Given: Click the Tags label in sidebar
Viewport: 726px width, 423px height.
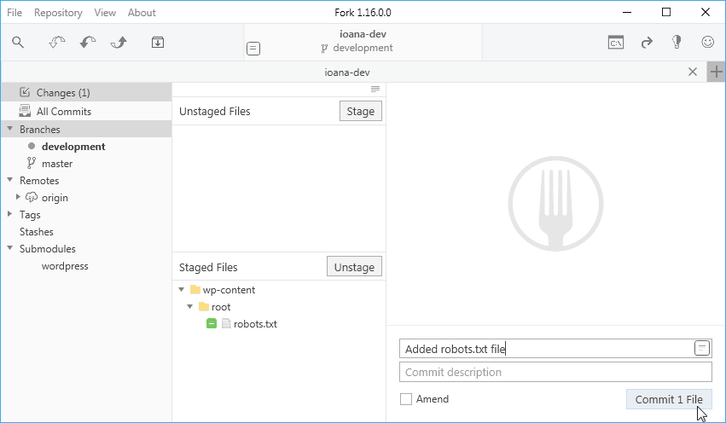Looking at the screenshot, I should [x=30, y=215].
